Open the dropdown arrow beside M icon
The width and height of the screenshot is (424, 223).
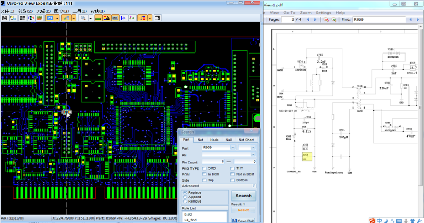point(57,18)
